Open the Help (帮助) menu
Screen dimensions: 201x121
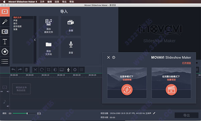coord(72,2)
